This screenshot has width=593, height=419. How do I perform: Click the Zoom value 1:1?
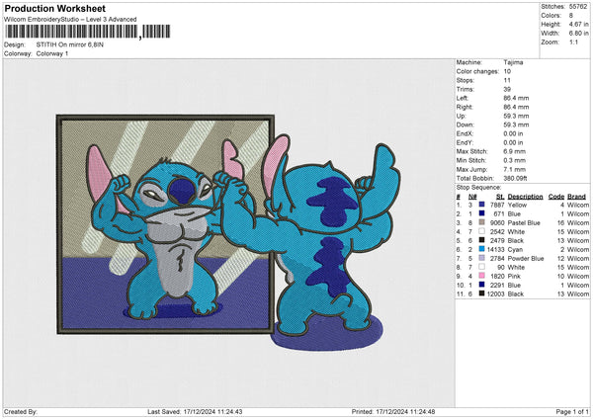[x=573, y=42]
